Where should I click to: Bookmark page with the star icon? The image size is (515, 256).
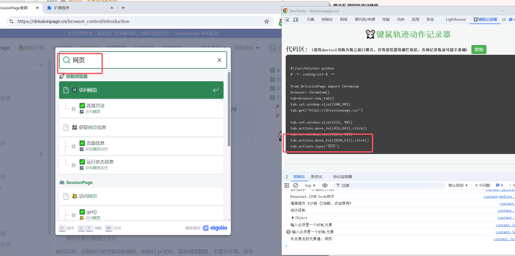(267, 21)
